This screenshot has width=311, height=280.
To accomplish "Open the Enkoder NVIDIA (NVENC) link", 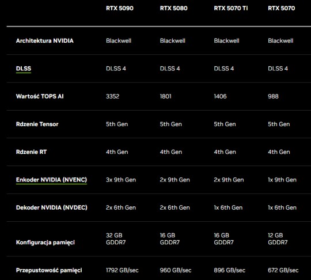I will pyautogui.click(x=51, y=180).
